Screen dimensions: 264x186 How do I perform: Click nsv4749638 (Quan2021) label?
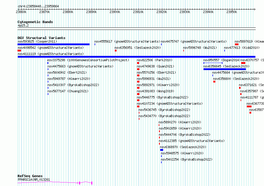tap(155, 66)
